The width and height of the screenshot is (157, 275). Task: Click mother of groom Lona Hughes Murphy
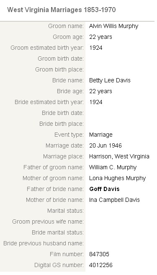pos(117,178)
